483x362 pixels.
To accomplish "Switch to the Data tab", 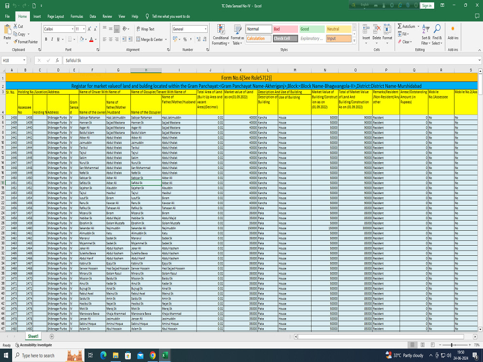I will click(x=93, y=16).
